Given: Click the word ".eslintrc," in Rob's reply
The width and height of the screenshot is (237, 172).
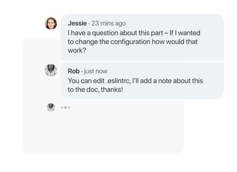Looking at the screenshot, I should (118, 81).
